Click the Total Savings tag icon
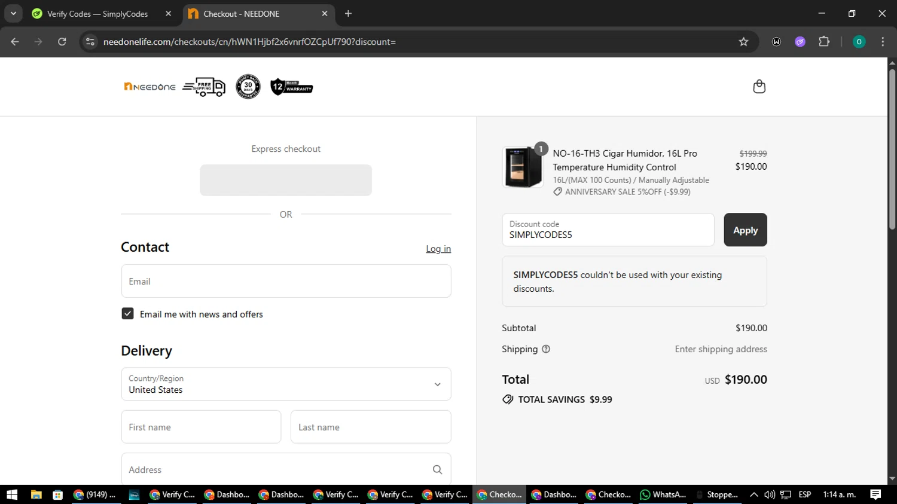Image resolution: width=897 pixels, height=504 pixels. click(508, 399)
